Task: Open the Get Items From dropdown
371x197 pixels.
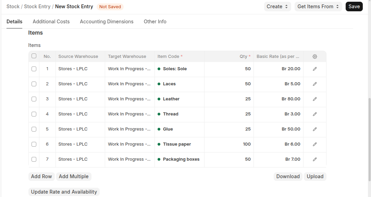Action: 318,7
